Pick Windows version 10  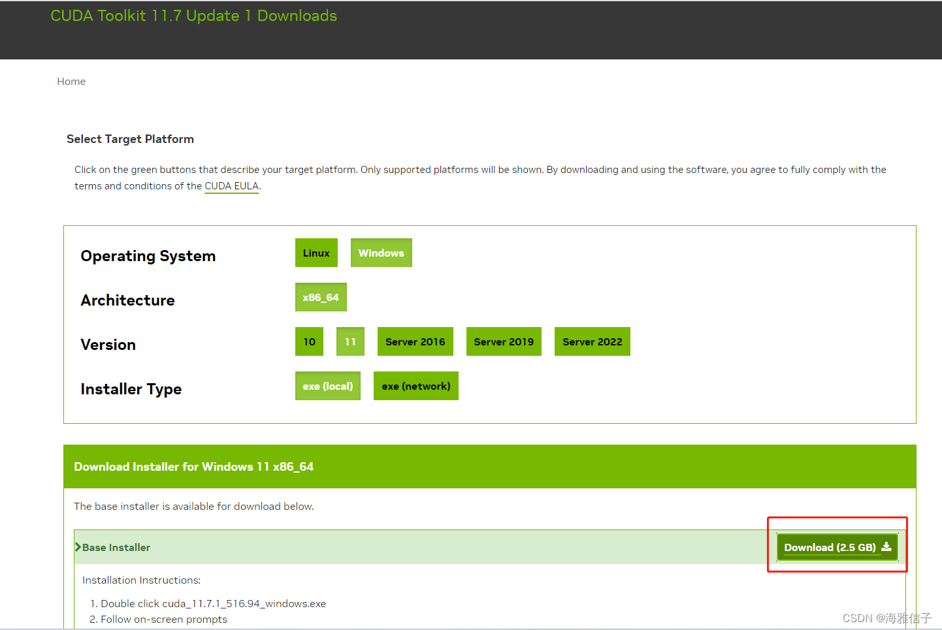(x=309, y=341)
